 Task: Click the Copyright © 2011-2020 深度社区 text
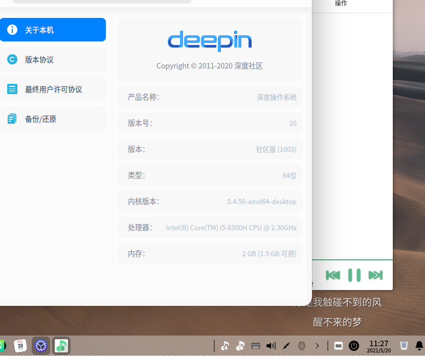[x=210, y=66]
